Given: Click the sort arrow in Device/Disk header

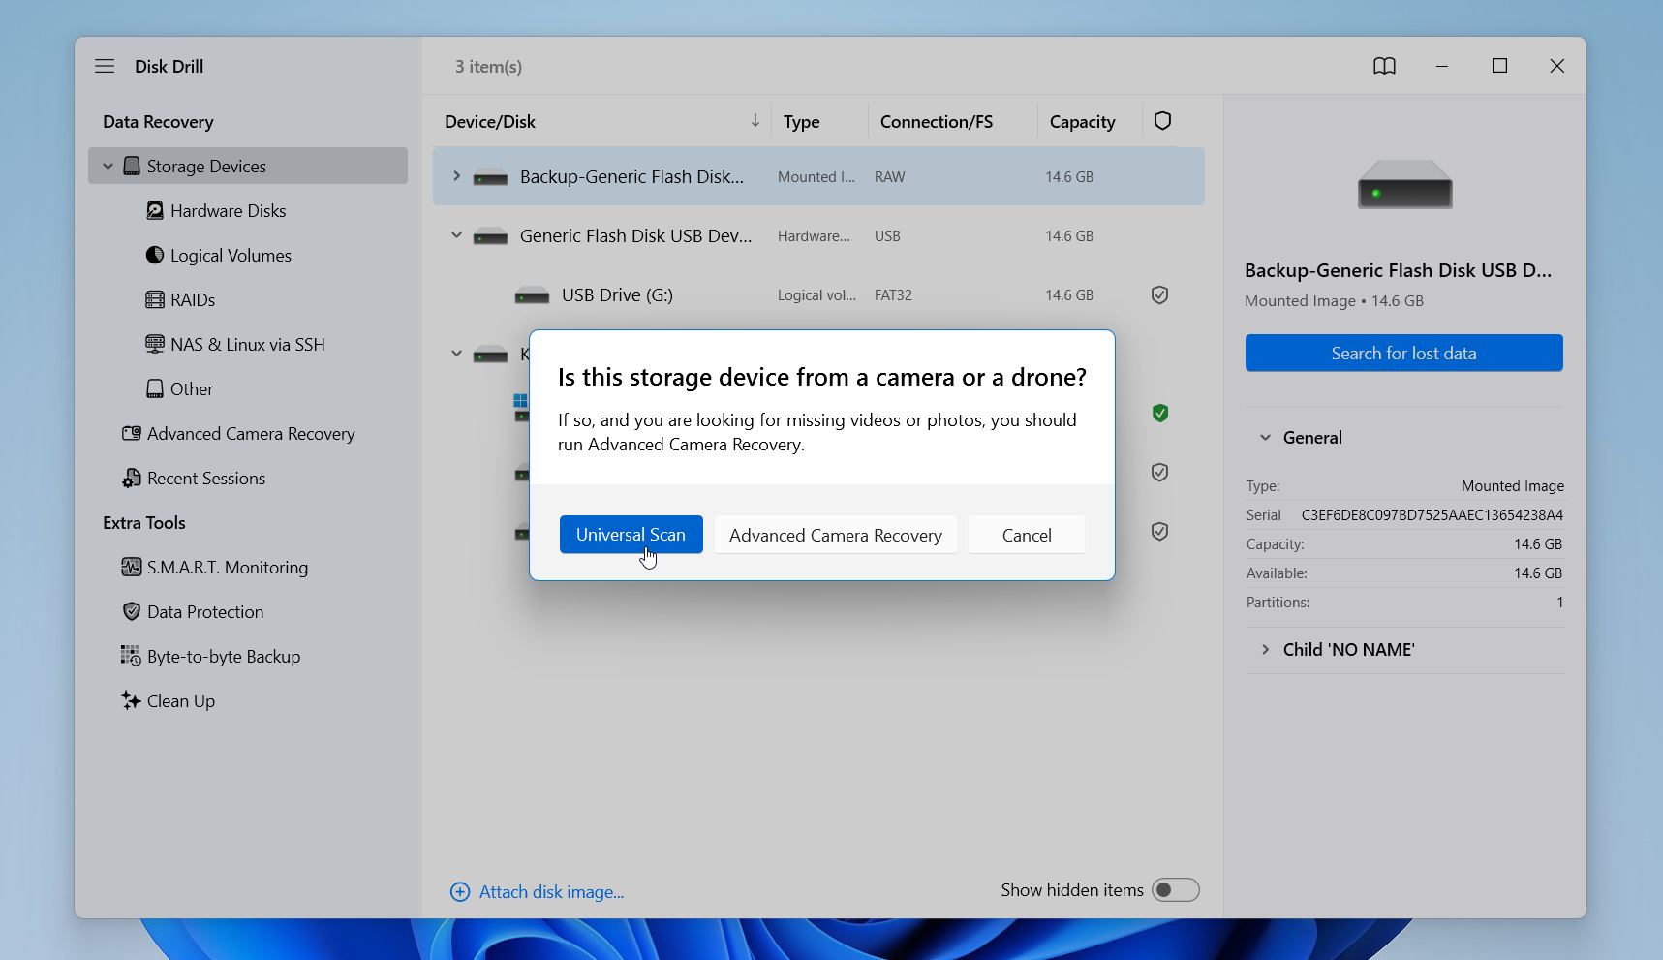Looking at the screenshot, I should pos(755,121).
